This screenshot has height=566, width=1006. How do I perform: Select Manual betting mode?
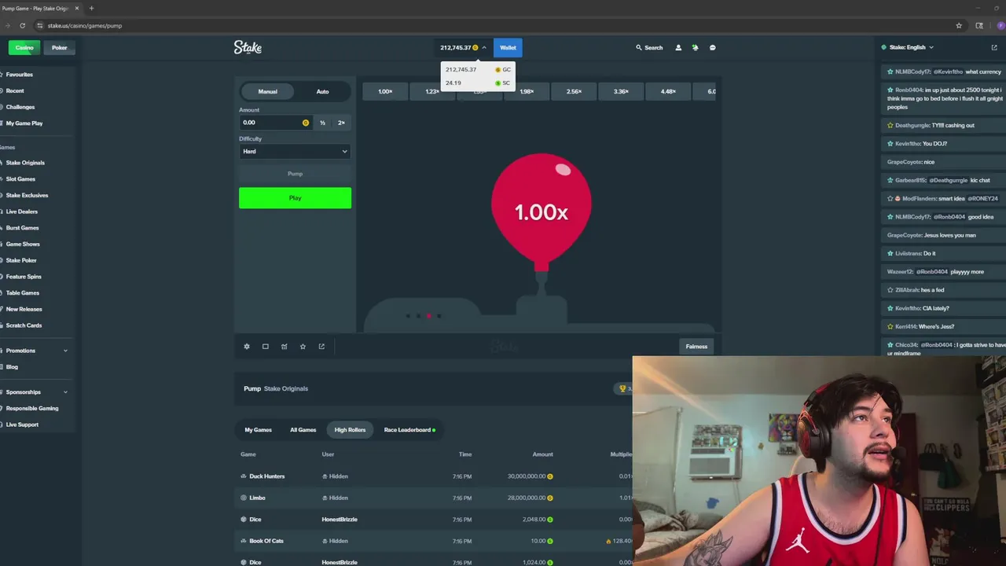(268, 91)
